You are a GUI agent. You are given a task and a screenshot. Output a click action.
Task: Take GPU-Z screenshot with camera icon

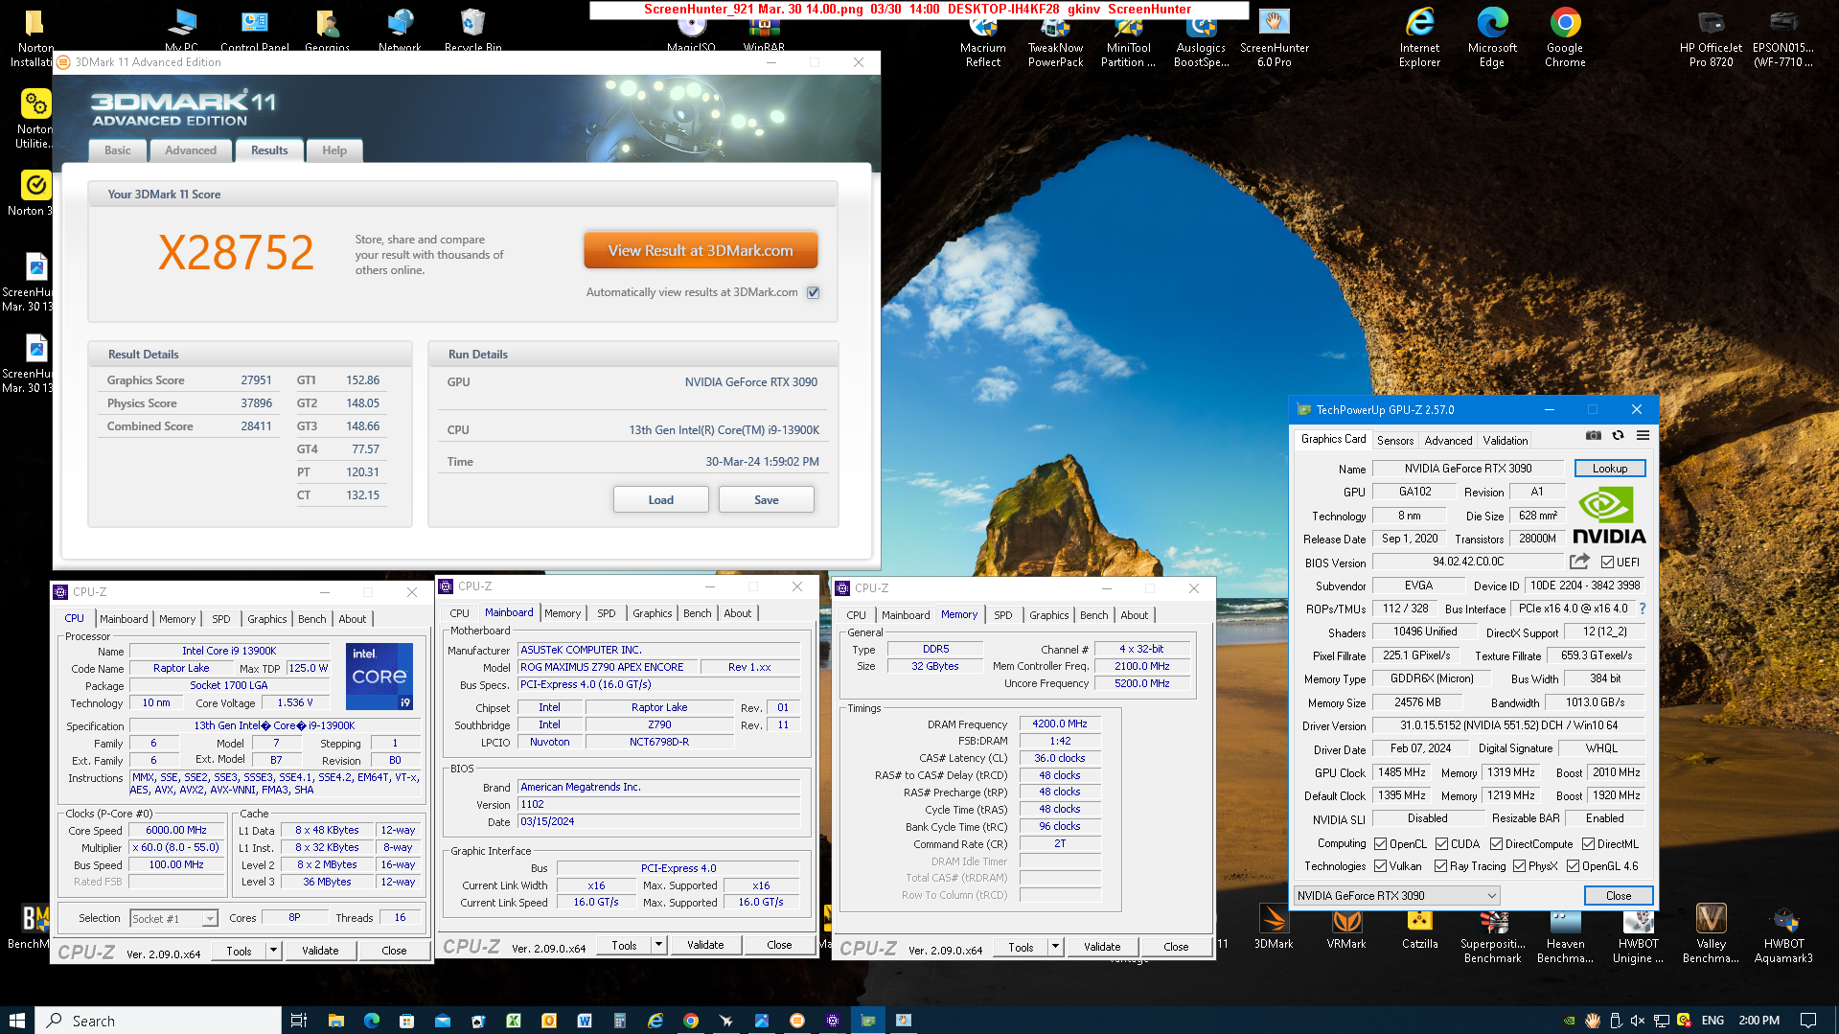[x=1593, y=436]
